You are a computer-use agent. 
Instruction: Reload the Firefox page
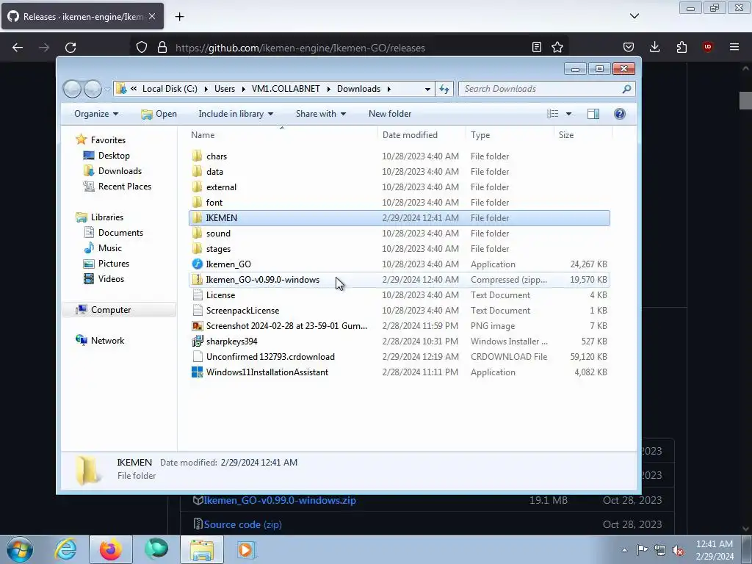pyautogui.click(x=70, y=48)
